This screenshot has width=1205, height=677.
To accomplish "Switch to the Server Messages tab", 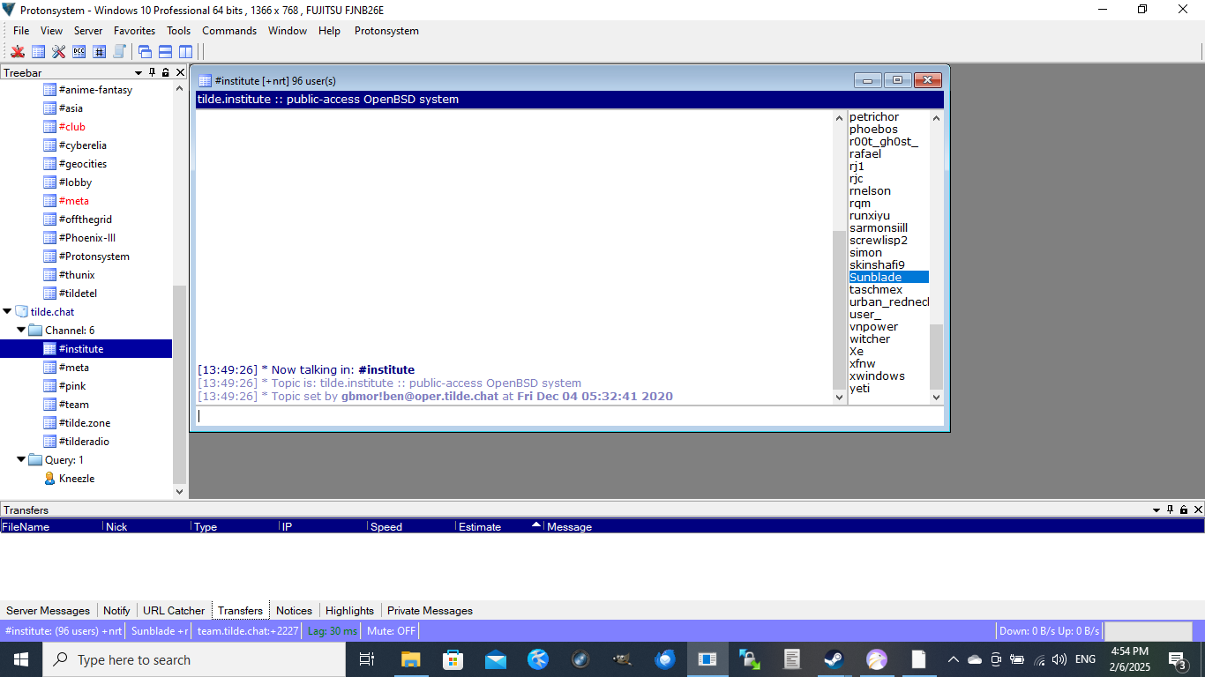I will (x=49, y=610).
